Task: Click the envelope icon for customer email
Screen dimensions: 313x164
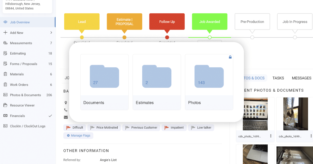Action: 66,117
